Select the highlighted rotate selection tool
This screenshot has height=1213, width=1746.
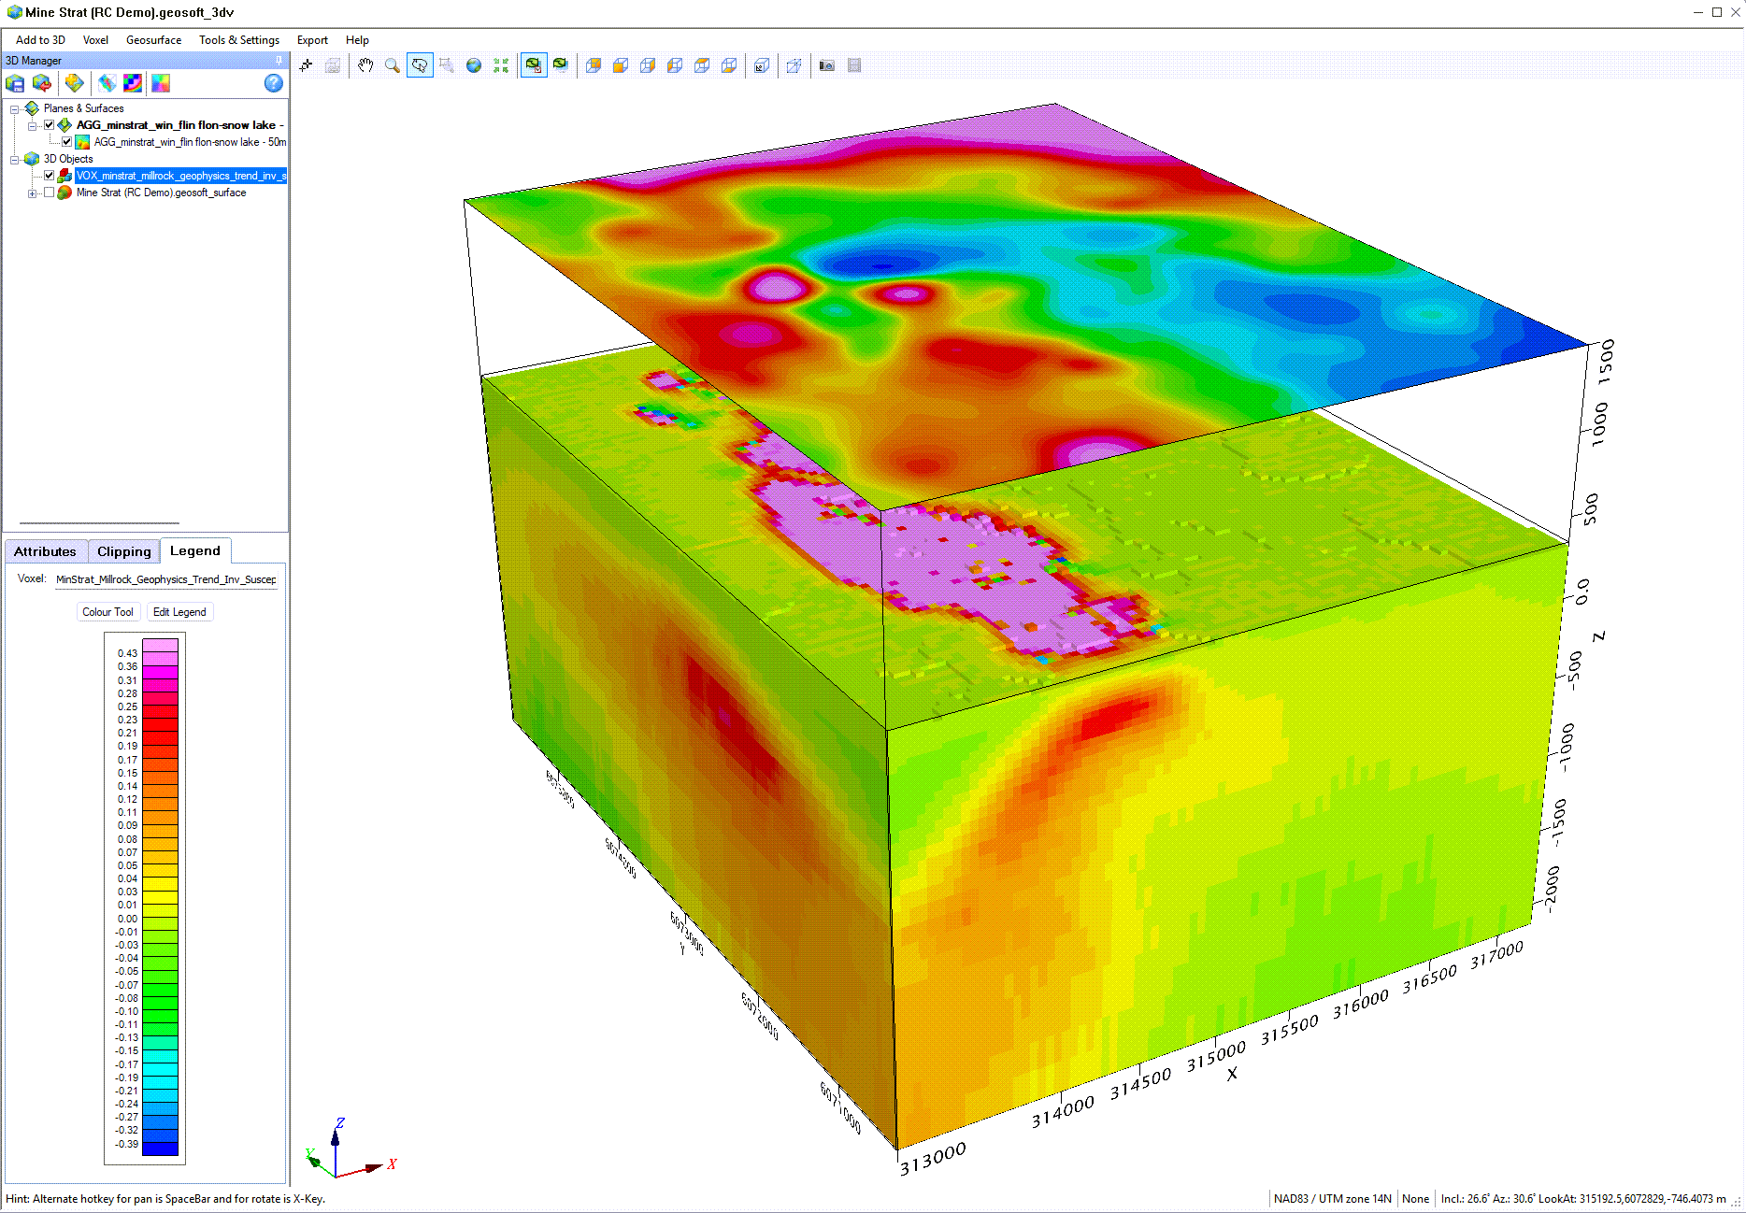[x=420, y=65]
